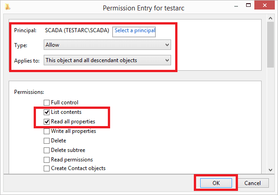
Task: Enable the Delete subtree checkbox
Action: coord(47,150)
